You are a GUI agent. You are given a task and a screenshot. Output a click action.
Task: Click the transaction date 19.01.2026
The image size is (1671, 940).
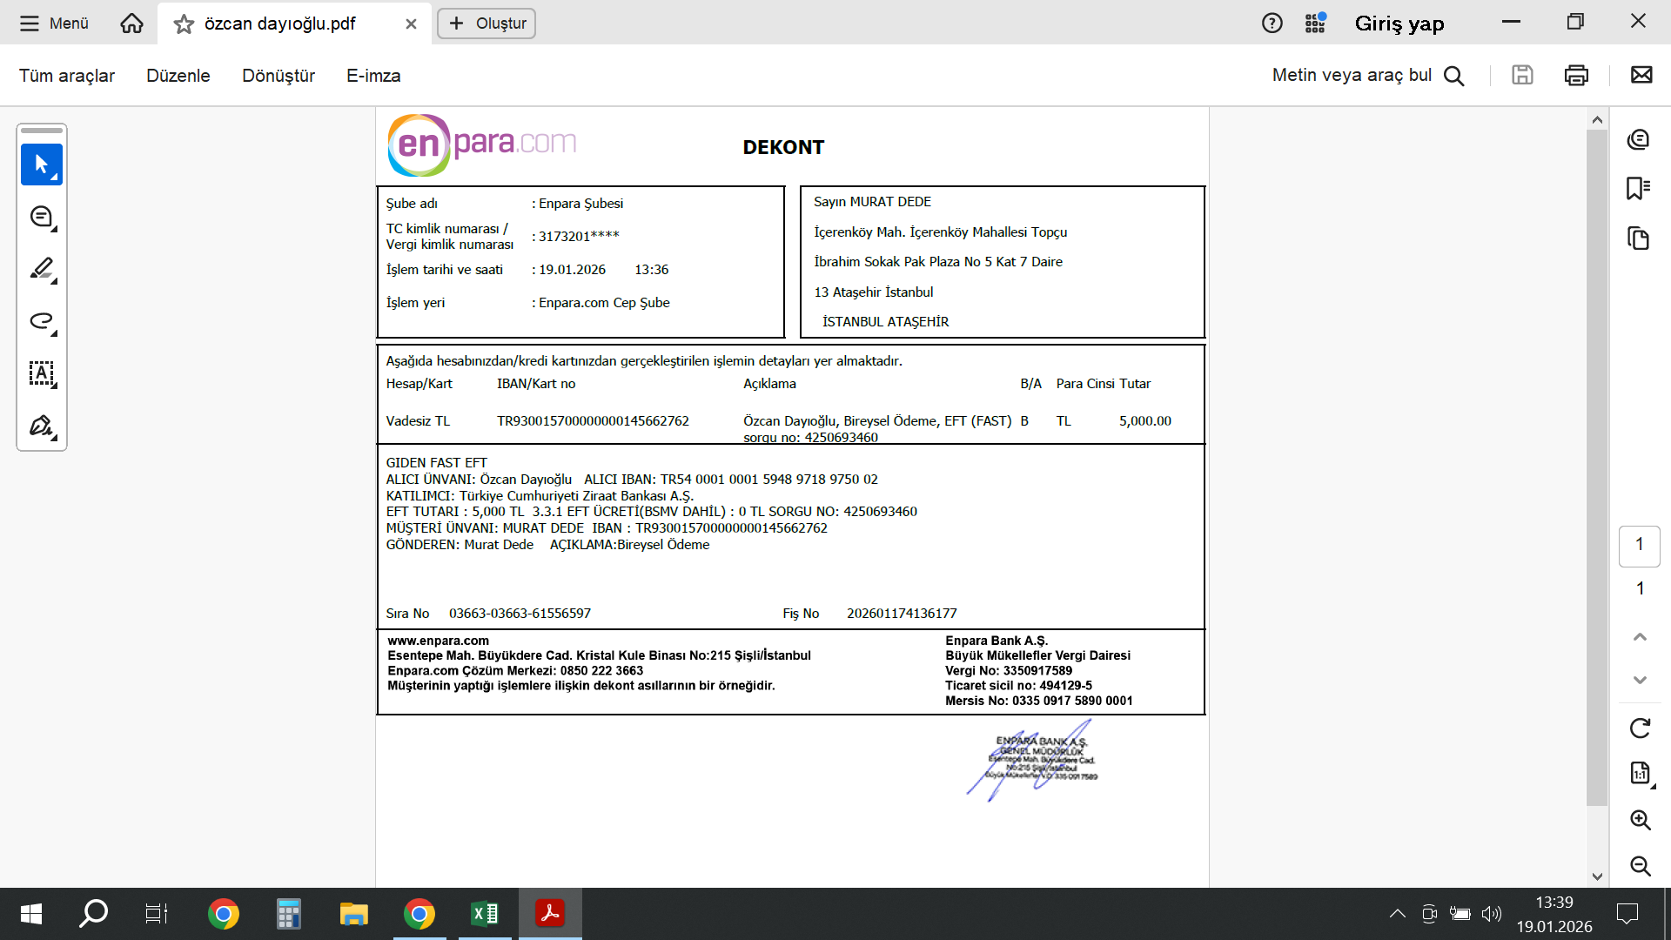(572, 270)
